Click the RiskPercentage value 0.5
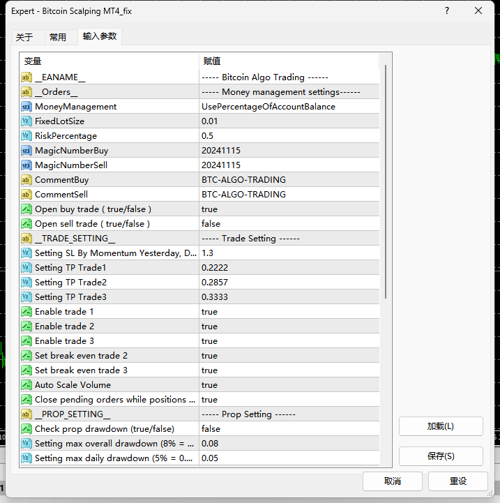The image size is (500, 503). coord(207,136)
